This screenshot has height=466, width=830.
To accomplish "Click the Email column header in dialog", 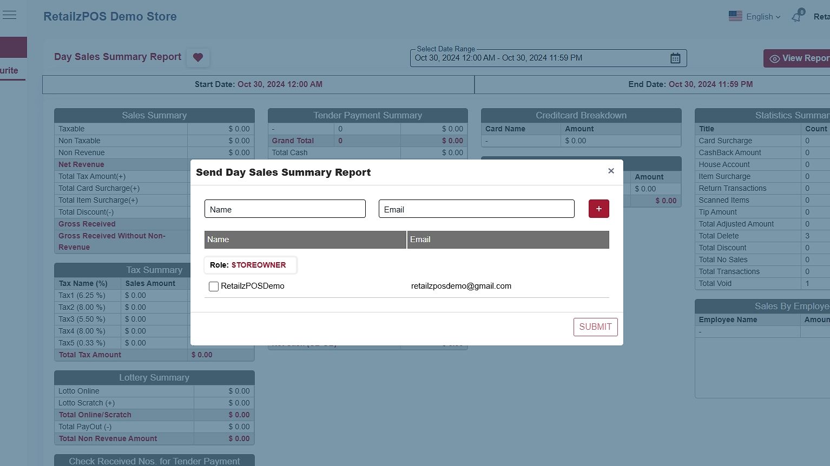I will [508, 239].
